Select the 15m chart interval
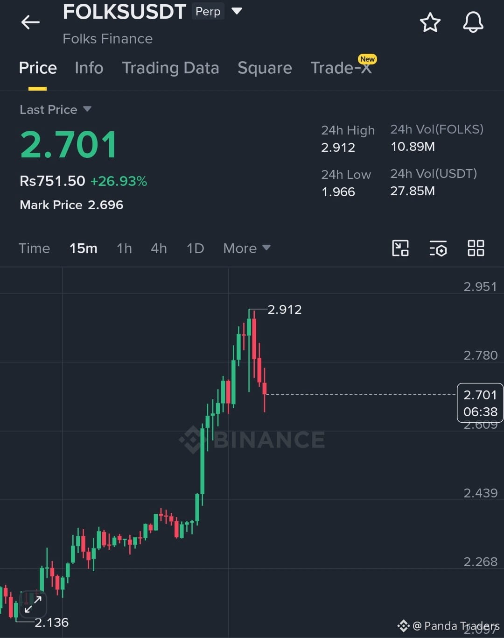 [x=84, y=248]
